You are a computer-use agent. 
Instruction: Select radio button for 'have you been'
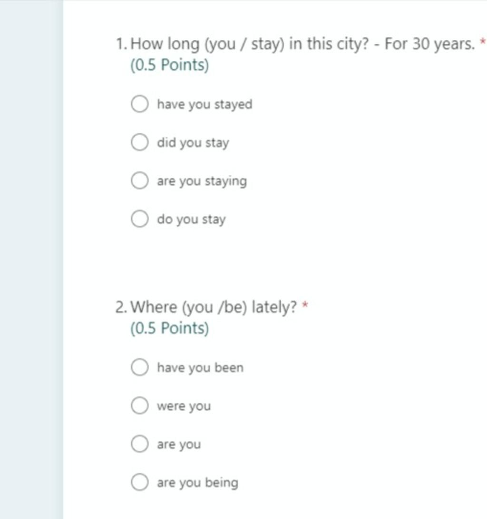(139, 367)
